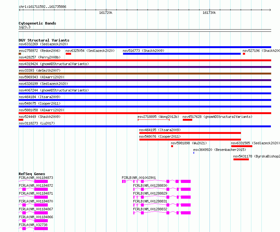Click the RefSeq Genes track title
Image resolution: width=280 pixels, height=232 pixels.
pos(32,174)
